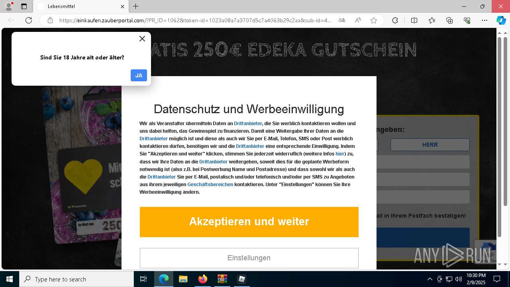This screenshot has width=510, height=287.
Task: Open Edge settings and more menu
Action: coord(484,20)
